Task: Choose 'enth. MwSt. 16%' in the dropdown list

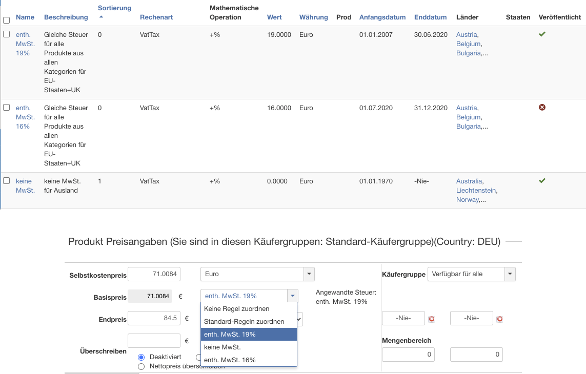Action: click(x=230, y=360)
